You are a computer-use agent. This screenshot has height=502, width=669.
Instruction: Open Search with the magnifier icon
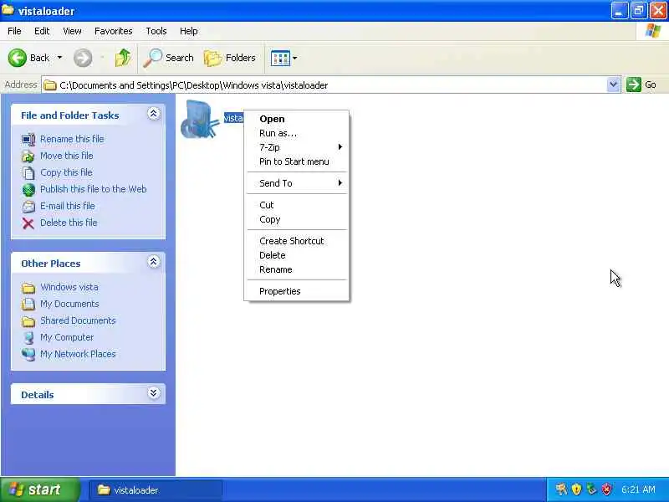click(x=152, y=58)
